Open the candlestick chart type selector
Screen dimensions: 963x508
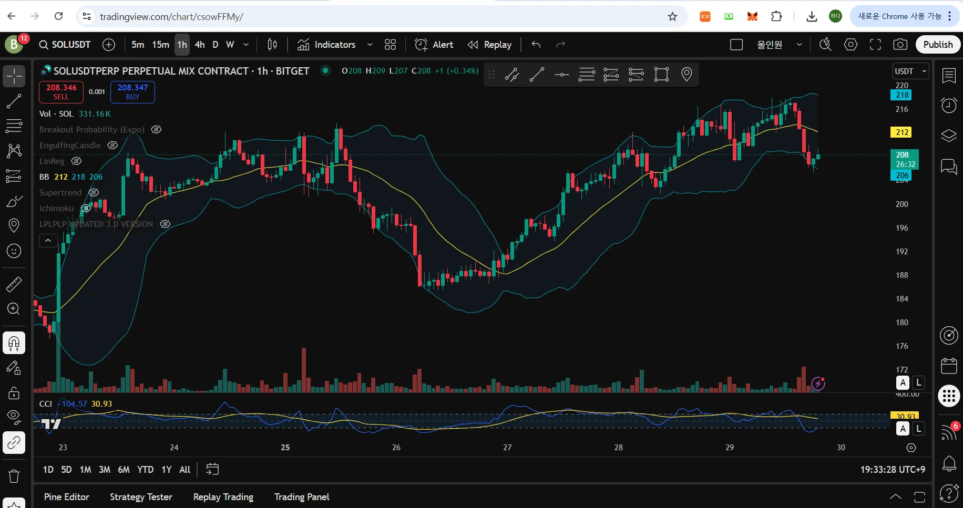[x=272, y=45]
